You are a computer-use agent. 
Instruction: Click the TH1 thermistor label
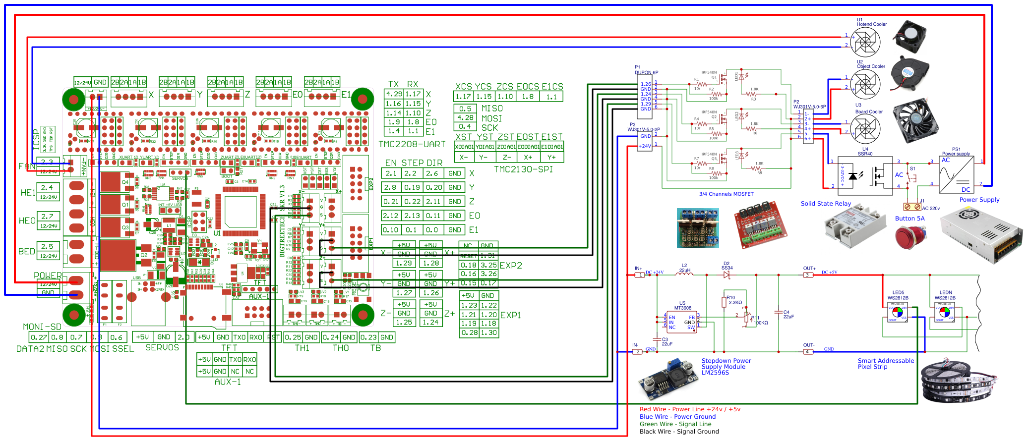[x=302, y=348]
